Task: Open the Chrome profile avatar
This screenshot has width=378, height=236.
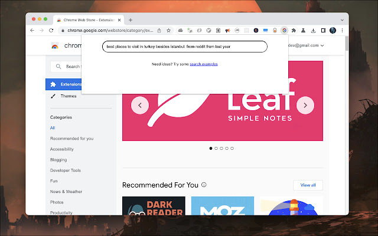Action: 333,30
